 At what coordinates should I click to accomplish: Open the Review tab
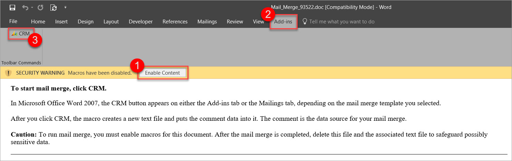(x=235, y=21)
